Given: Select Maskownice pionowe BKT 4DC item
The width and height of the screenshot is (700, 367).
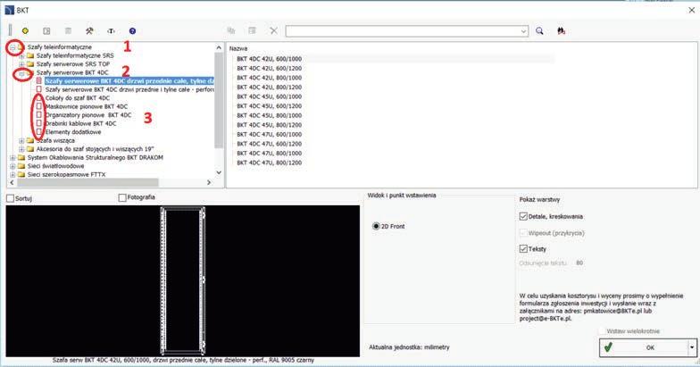Looking at the screenshot, I should point(86,106).
